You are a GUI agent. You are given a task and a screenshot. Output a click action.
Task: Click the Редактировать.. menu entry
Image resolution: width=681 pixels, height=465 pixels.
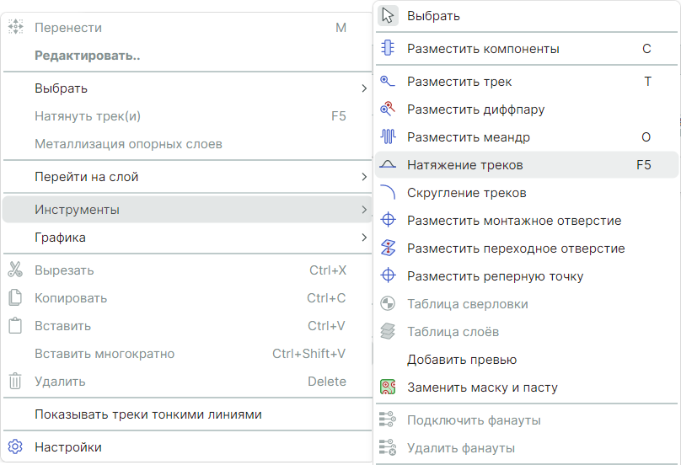(88, 56)
